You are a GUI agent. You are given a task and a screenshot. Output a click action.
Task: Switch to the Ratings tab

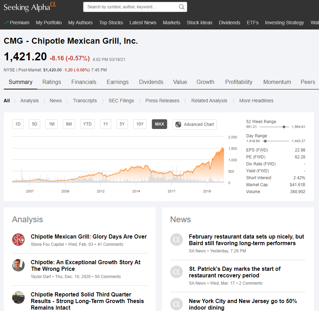[52, 82]
